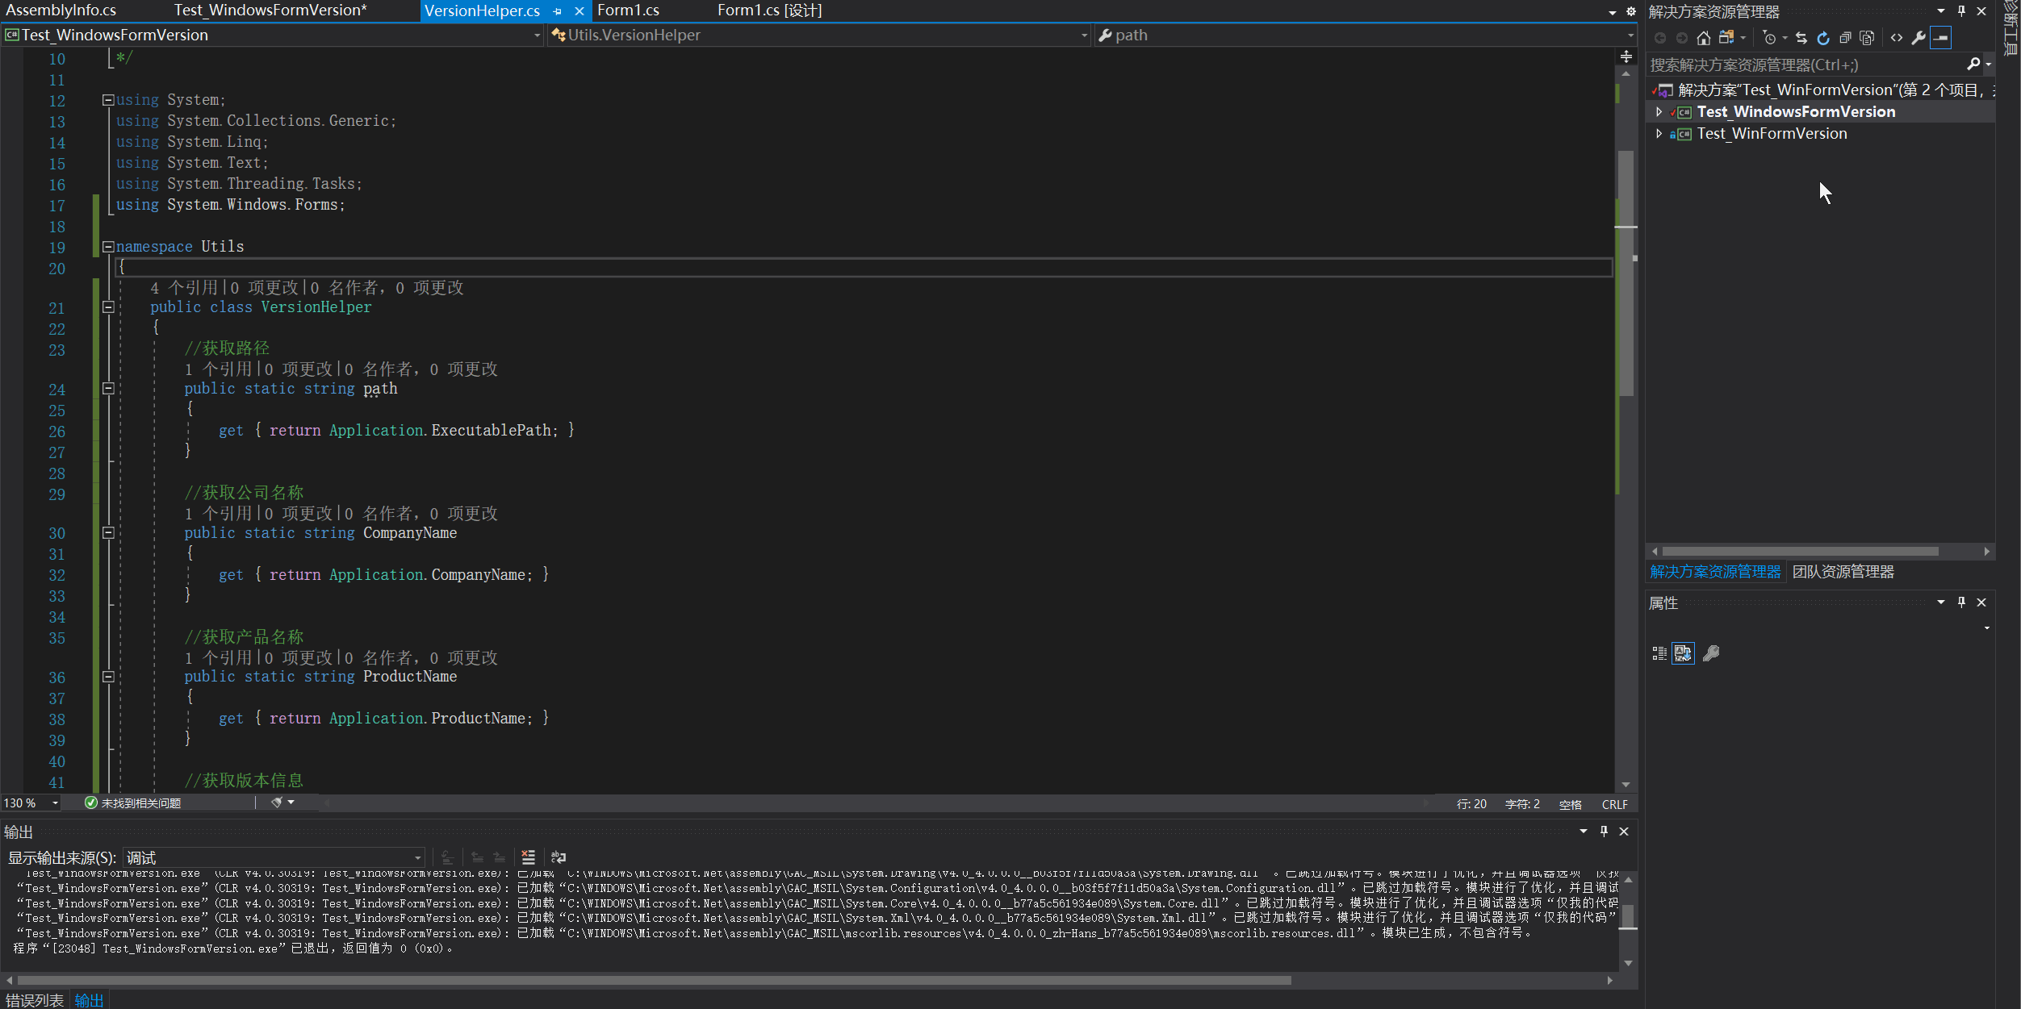2021x1009 pixels.
Task: Click Collapse All icon in Solution Explorer
Action: click(1845, 38)
